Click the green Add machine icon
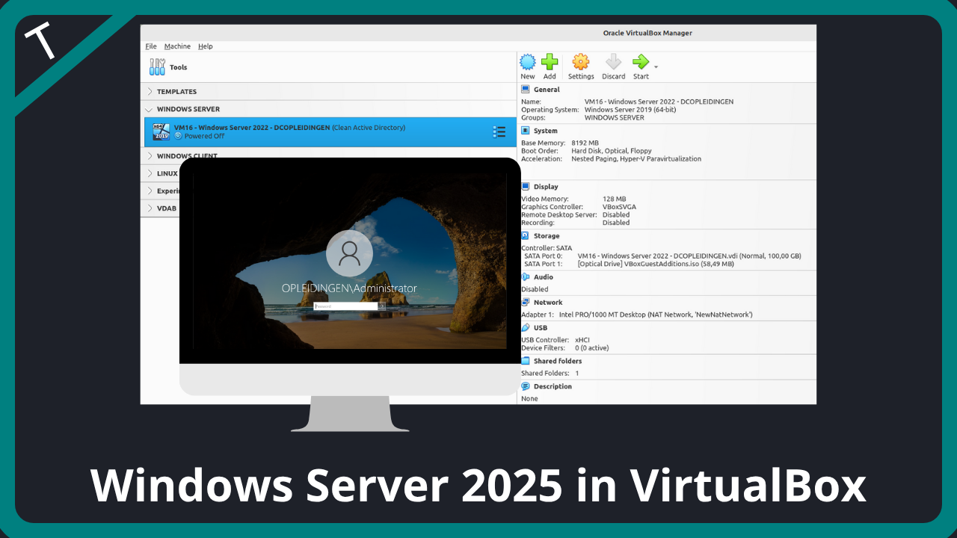This screenshot has height=538, width=957. click(x=550, y=63)
